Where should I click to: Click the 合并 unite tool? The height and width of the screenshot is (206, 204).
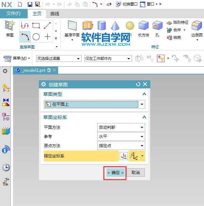[x=174, y=30]
